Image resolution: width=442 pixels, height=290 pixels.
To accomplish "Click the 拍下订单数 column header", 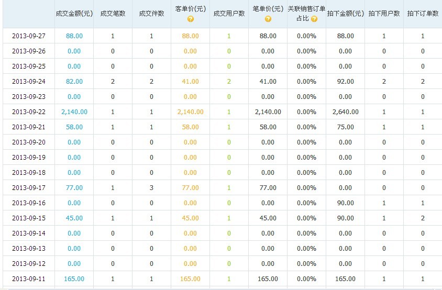I will [423, 14].
